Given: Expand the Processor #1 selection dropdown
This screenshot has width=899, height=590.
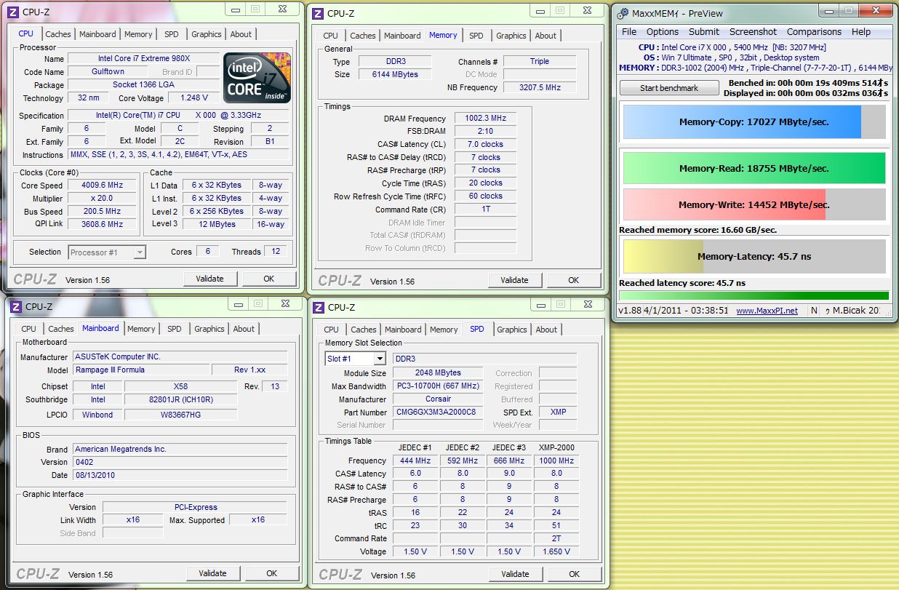Looking at the screenshot, I should [140, 252].
